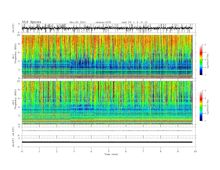Click the 'ch.4(V)' axis label
Screen dimensions: 220x170
[x=13, y=142]
